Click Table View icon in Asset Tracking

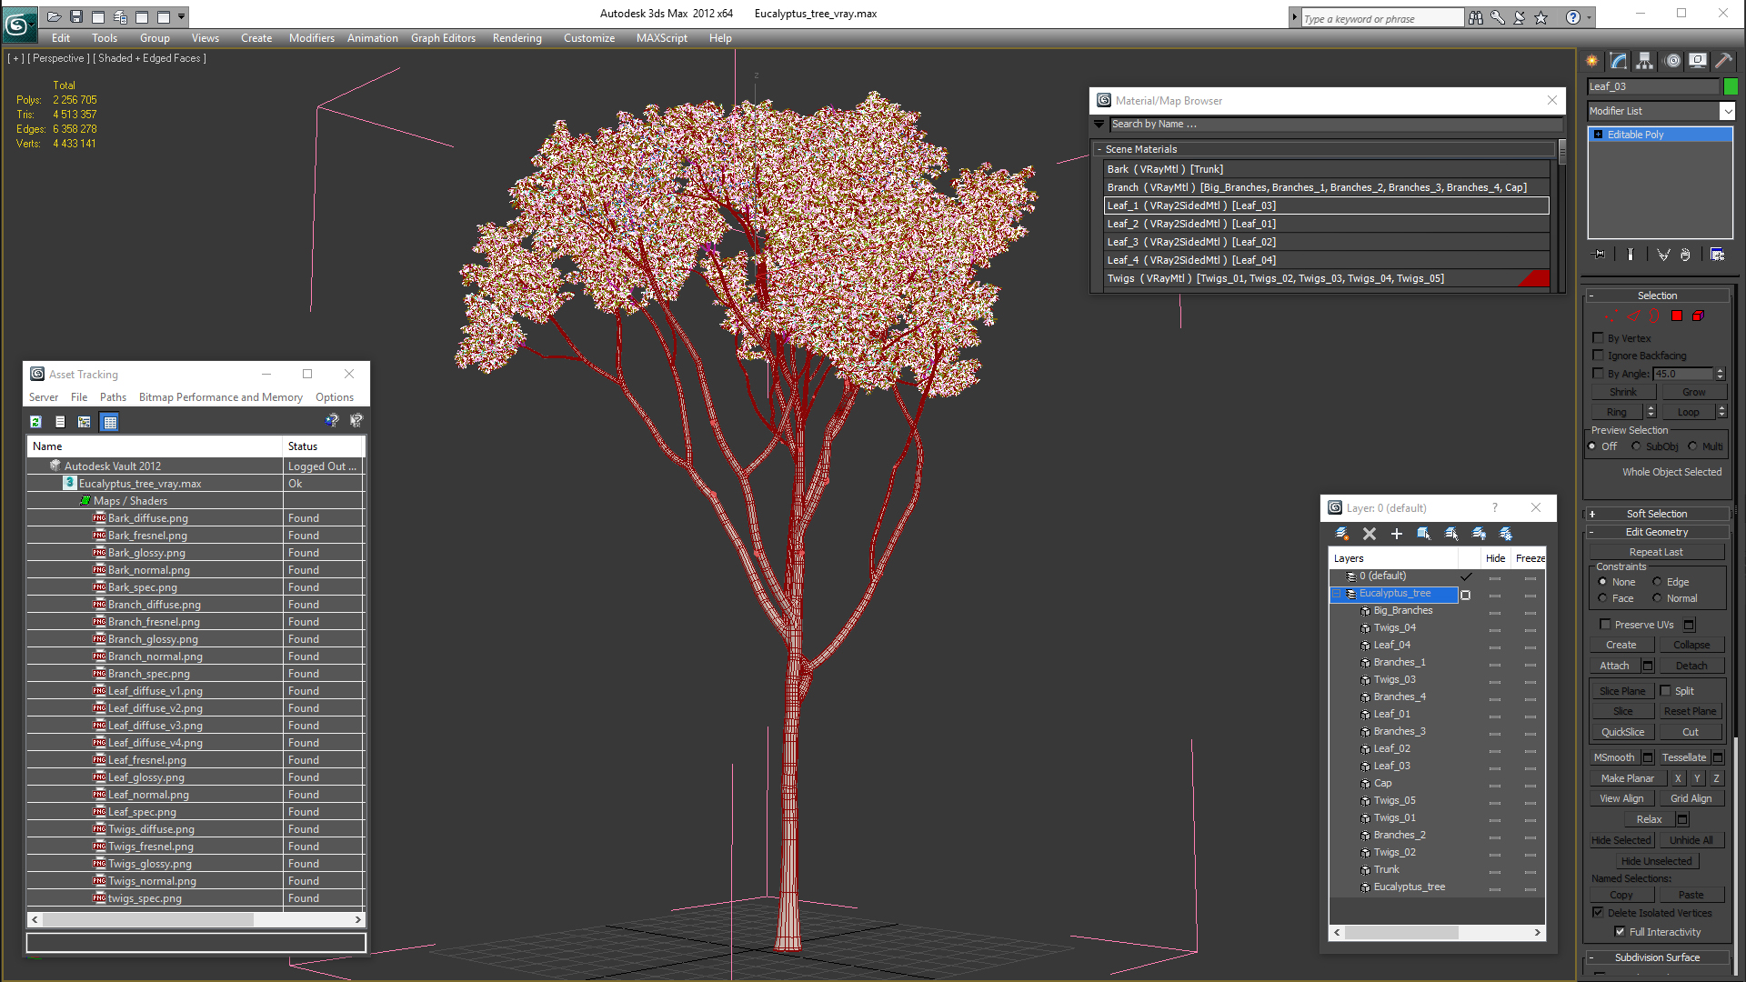point(110,422)
